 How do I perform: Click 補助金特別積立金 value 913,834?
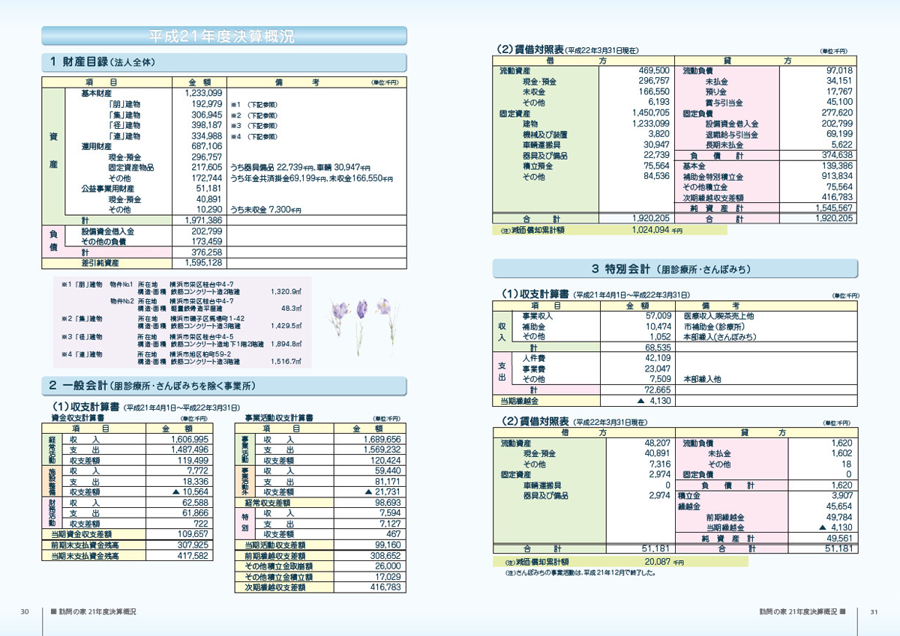click(x=837, y=177)
